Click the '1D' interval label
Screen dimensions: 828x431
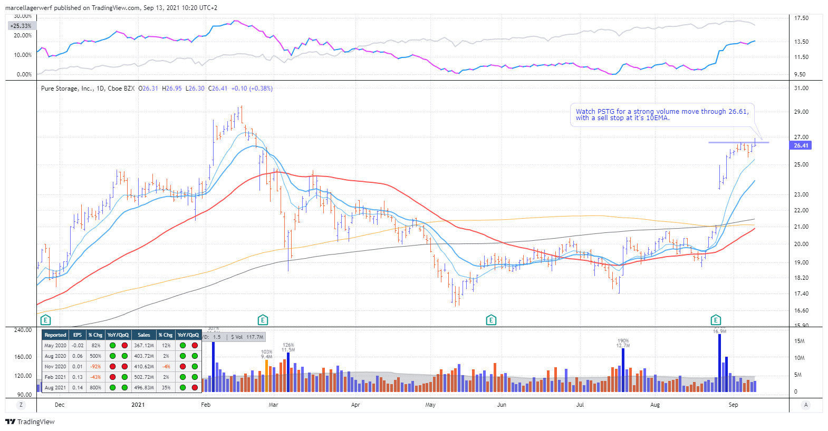coord(100,89)
